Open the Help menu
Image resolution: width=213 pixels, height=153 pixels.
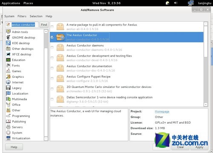tap(49, 16)
